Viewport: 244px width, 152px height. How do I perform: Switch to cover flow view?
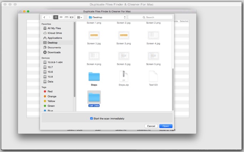[x=72, y=17]
